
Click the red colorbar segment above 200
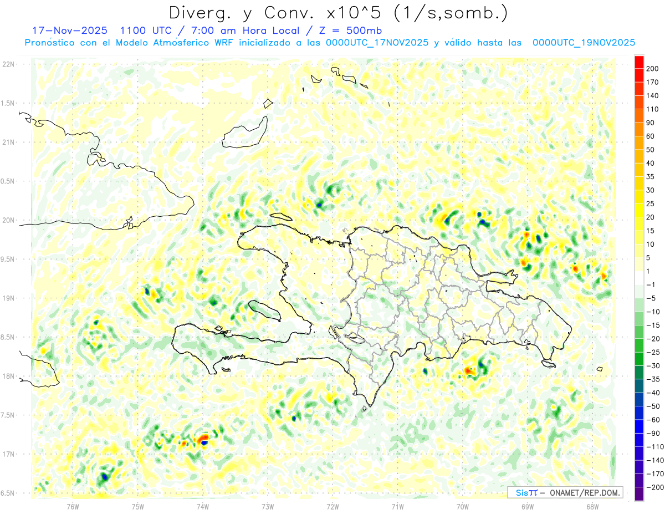click(x=639, y=62)
